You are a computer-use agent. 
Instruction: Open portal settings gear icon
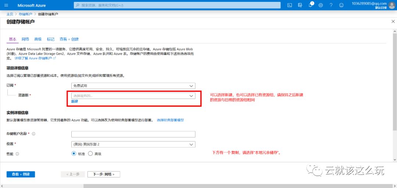(321, 5)
